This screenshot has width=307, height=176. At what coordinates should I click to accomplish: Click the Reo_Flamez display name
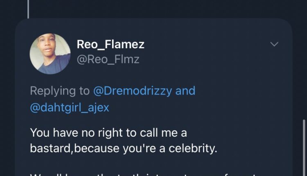(x=110, y=44)
